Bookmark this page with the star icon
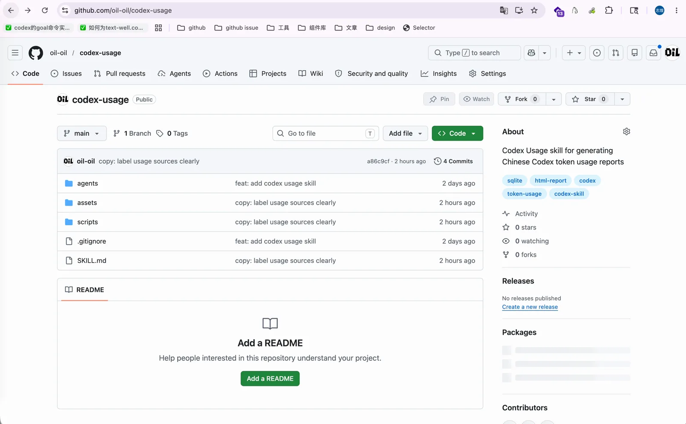The image size is (686, 424). click(534, 10)
